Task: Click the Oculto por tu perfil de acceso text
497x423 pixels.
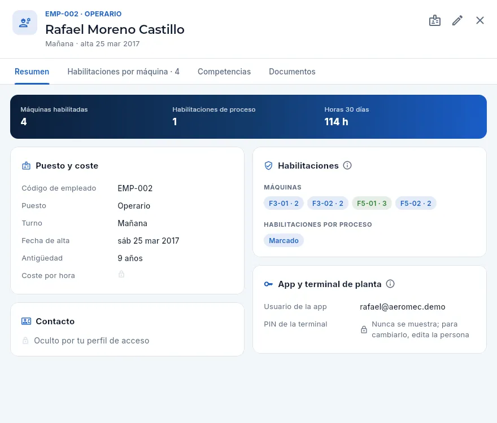Action: pyautogui.click(x=91, y=341)
